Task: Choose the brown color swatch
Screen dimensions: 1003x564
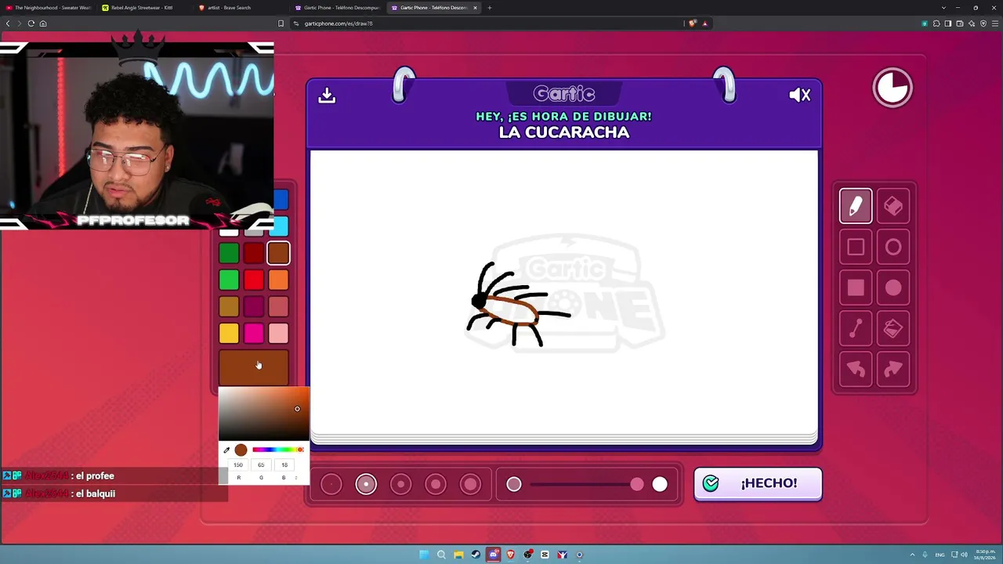Action: coord(278,253)
